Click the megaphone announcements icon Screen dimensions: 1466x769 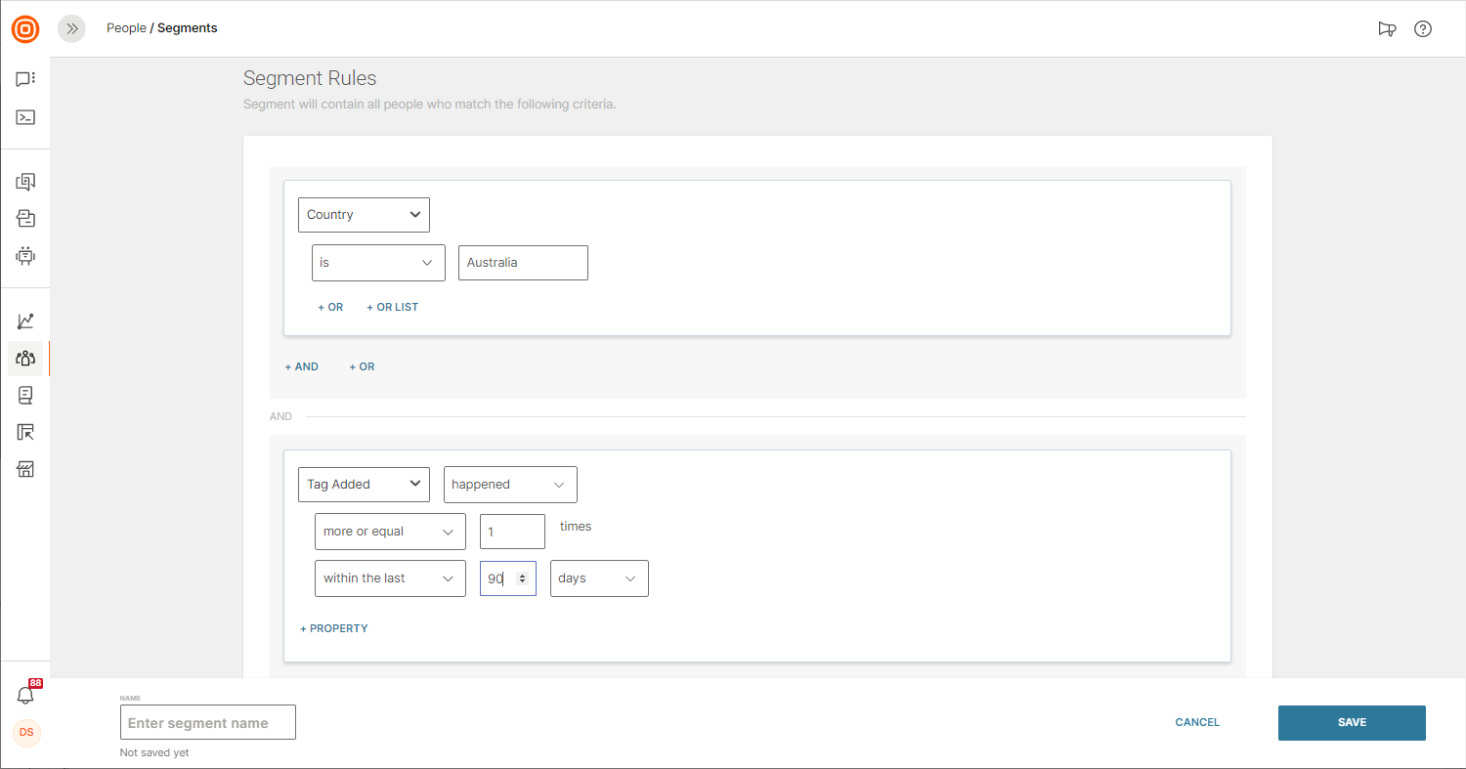[x=1387, y=29]
